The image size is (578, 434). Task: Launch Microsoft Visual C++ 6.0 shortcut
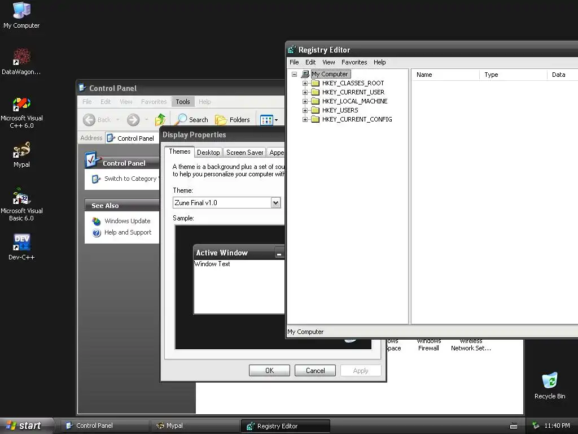(21, 112)
